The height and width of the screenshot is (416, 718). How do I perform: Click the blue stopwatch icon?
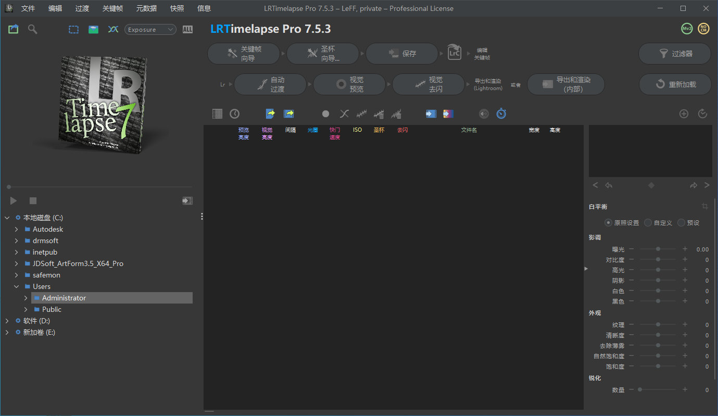click(501, 114)
